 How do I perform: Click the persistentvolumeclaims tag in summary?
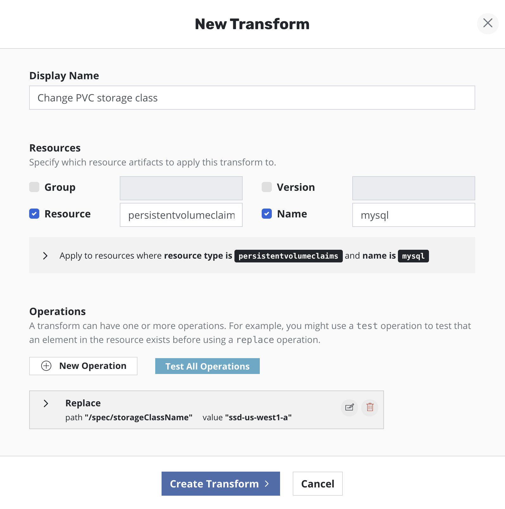click(x=288, y=256)
